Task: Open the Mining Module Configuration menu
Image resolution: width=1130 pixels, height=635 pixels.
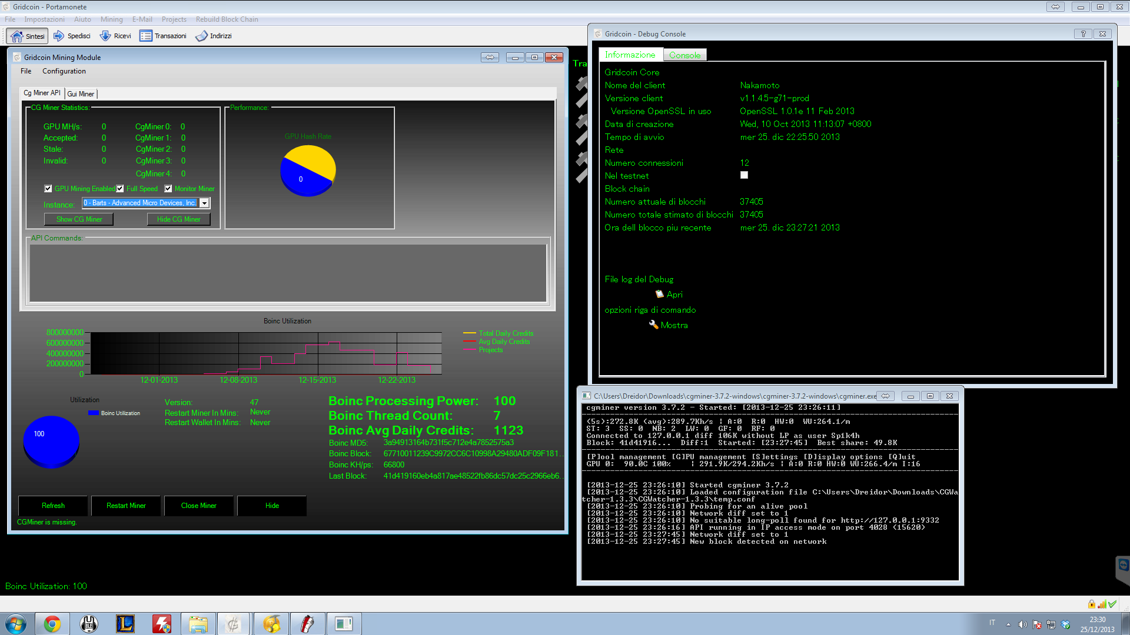Action: (64, 71)
